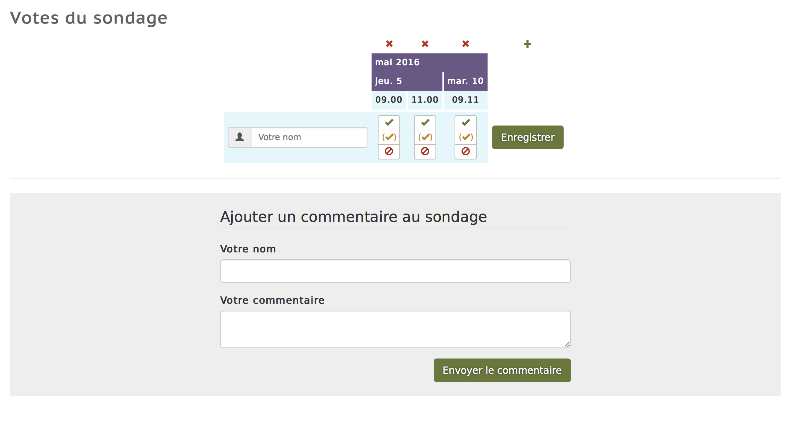Vote yes for mar. 10 at 09.11
This screenshot has height=423, width=789.
tap(466, 123)
